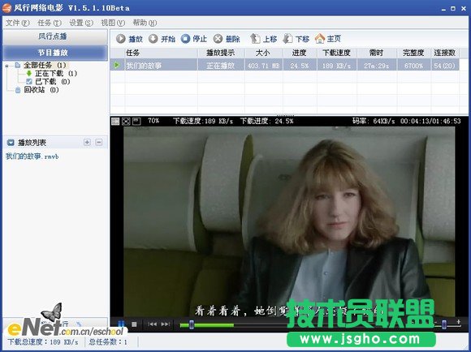Jump to previous track with the skip-back button

click(x=153, y=324)
